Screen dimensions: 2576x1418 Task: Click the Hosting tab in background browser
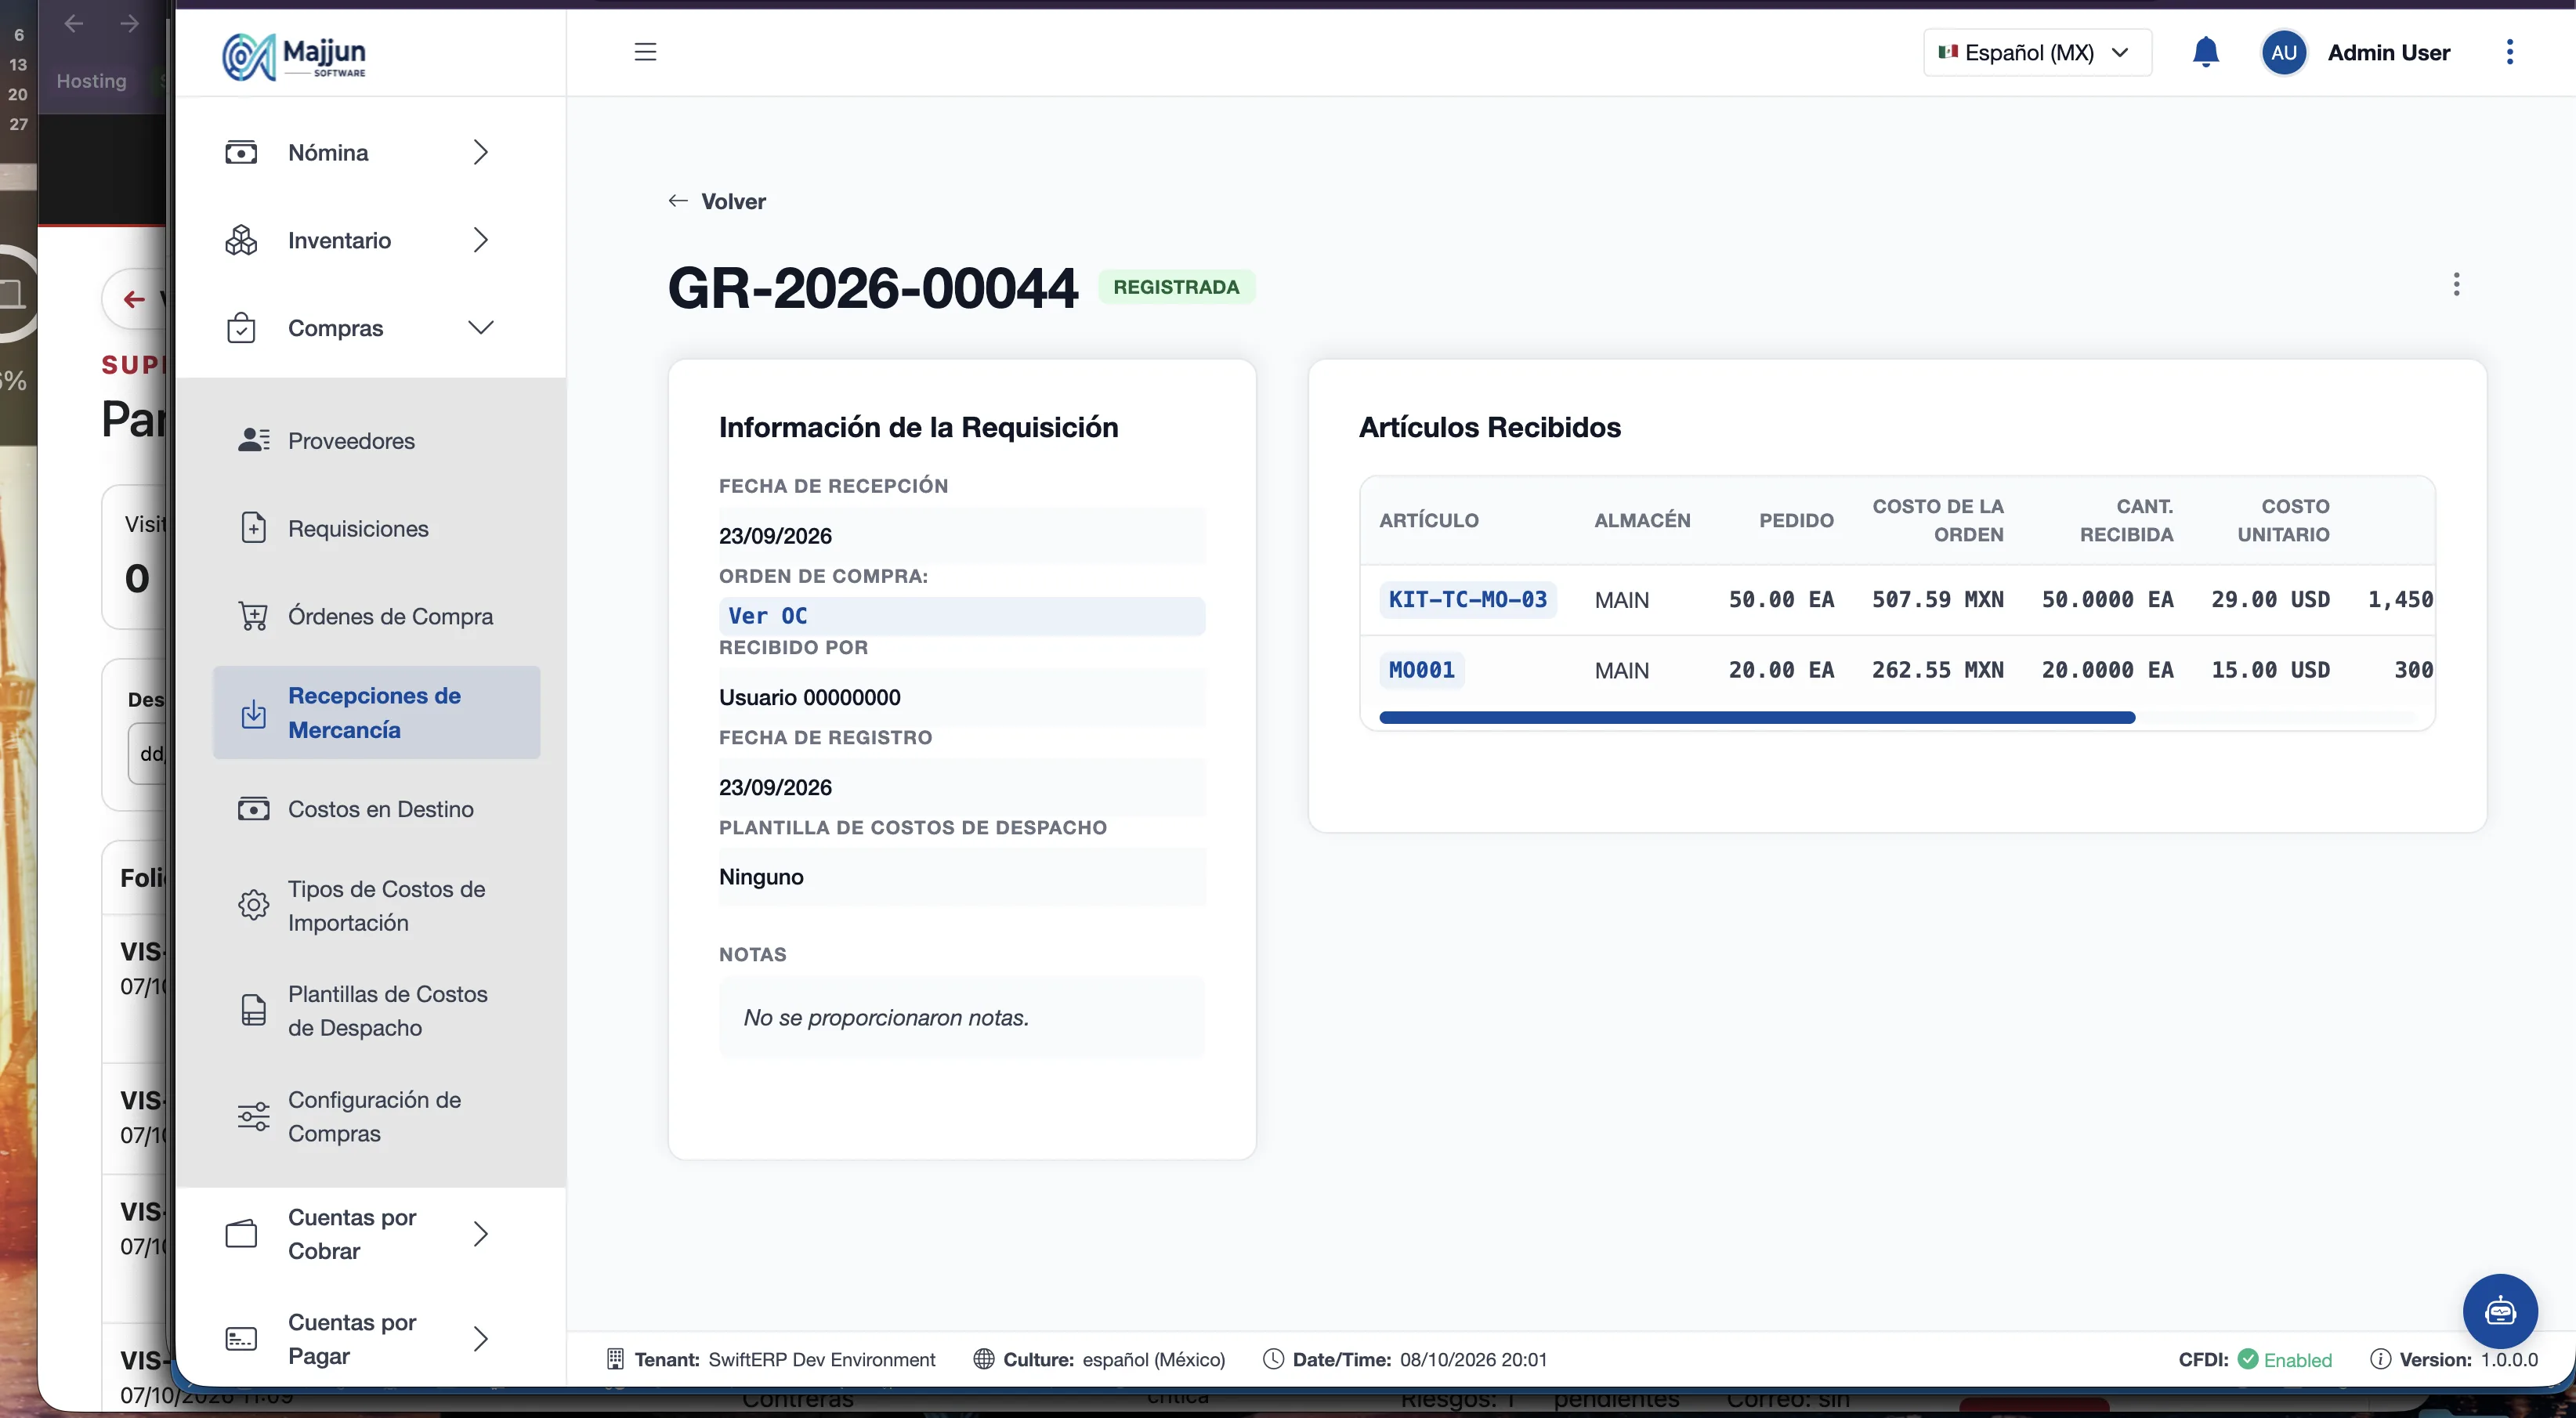[x=91, y=81]
